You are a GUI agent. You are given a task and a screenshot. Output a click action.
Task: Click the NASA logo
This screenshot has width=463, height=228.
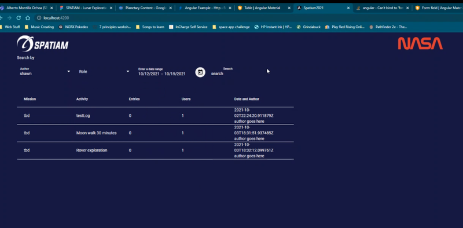click(420, 43)
